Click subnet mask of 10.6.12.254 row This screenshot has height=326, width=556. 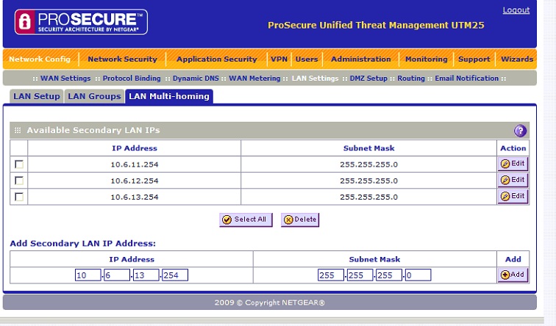point(368,181)
